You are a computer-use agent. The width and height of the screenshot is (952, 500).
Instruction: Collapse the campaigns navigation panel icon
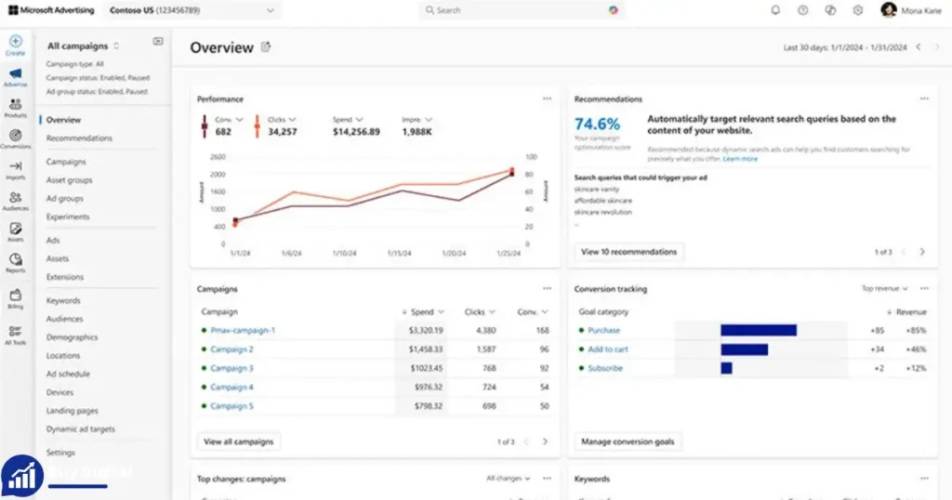[x=158, y=41]
